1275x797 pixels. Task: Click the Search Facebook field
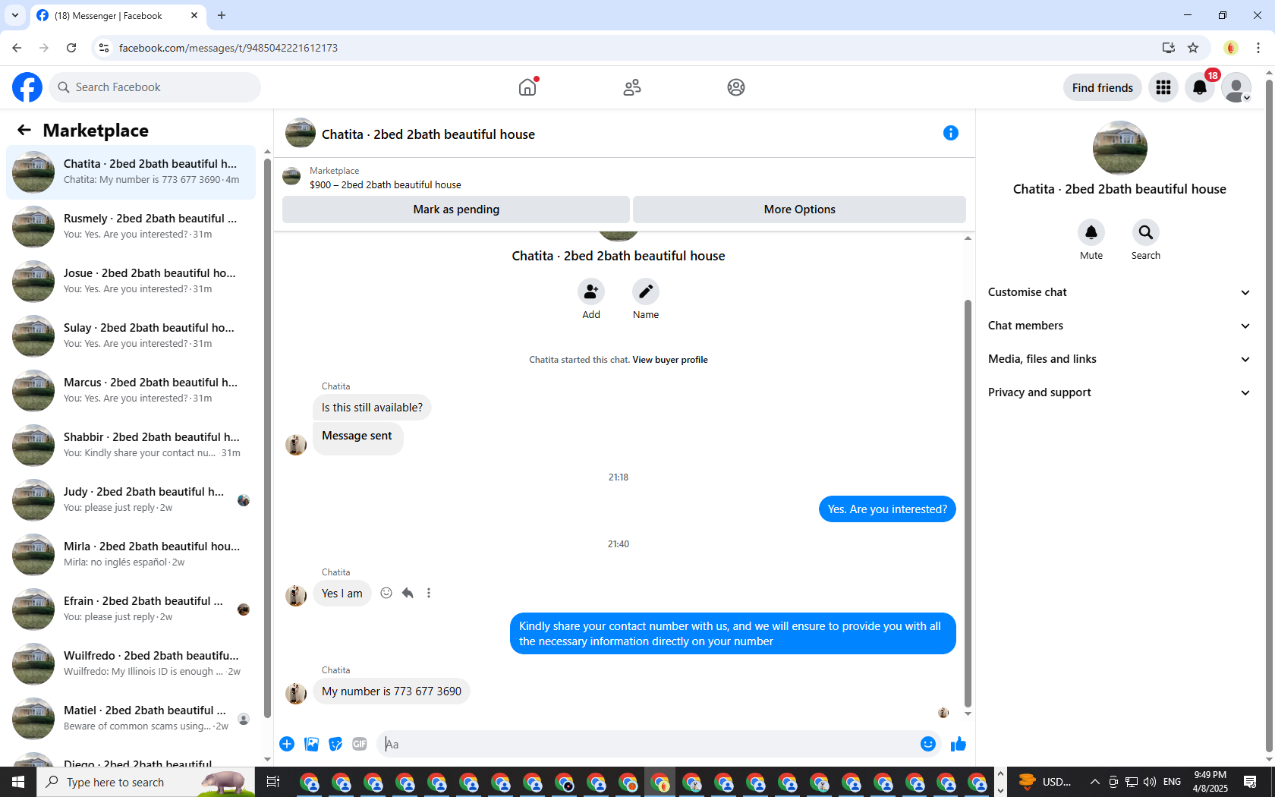(x=155, y=87)
